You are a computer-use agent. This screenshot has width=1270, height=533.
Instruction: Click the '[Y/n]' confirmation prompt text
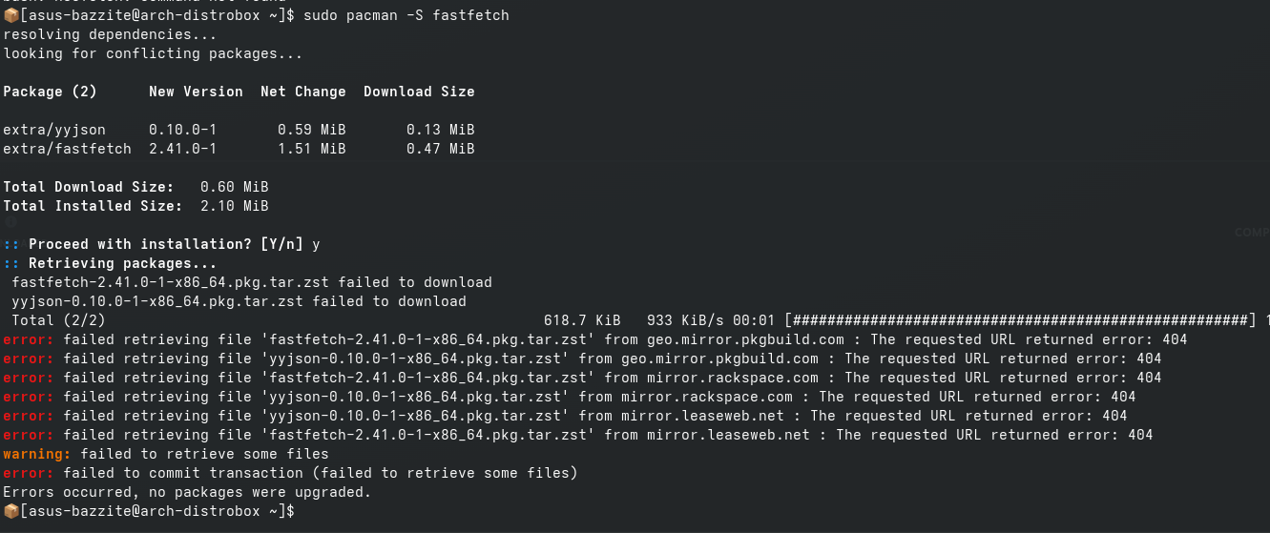coord(281,245)
